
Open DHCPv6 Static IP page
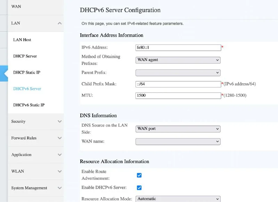click(x=29, y=105)
